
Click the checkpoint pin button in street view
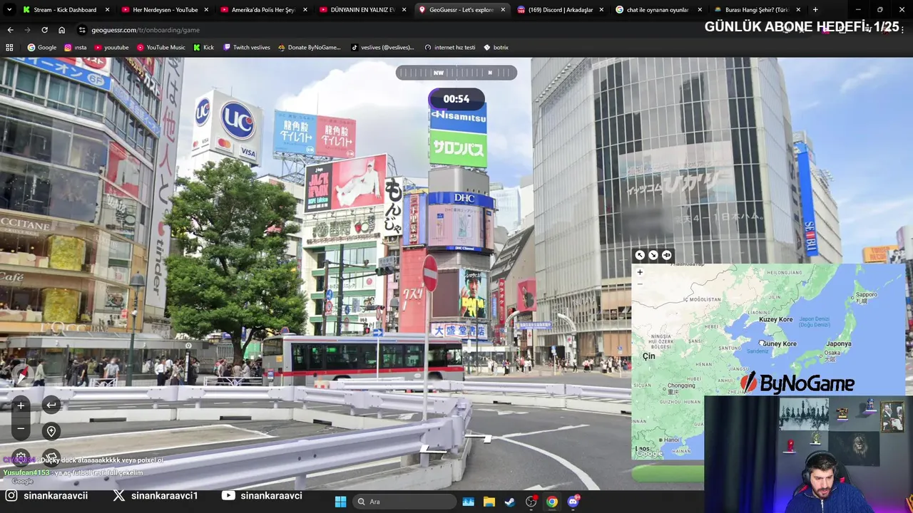pos(51,431)
